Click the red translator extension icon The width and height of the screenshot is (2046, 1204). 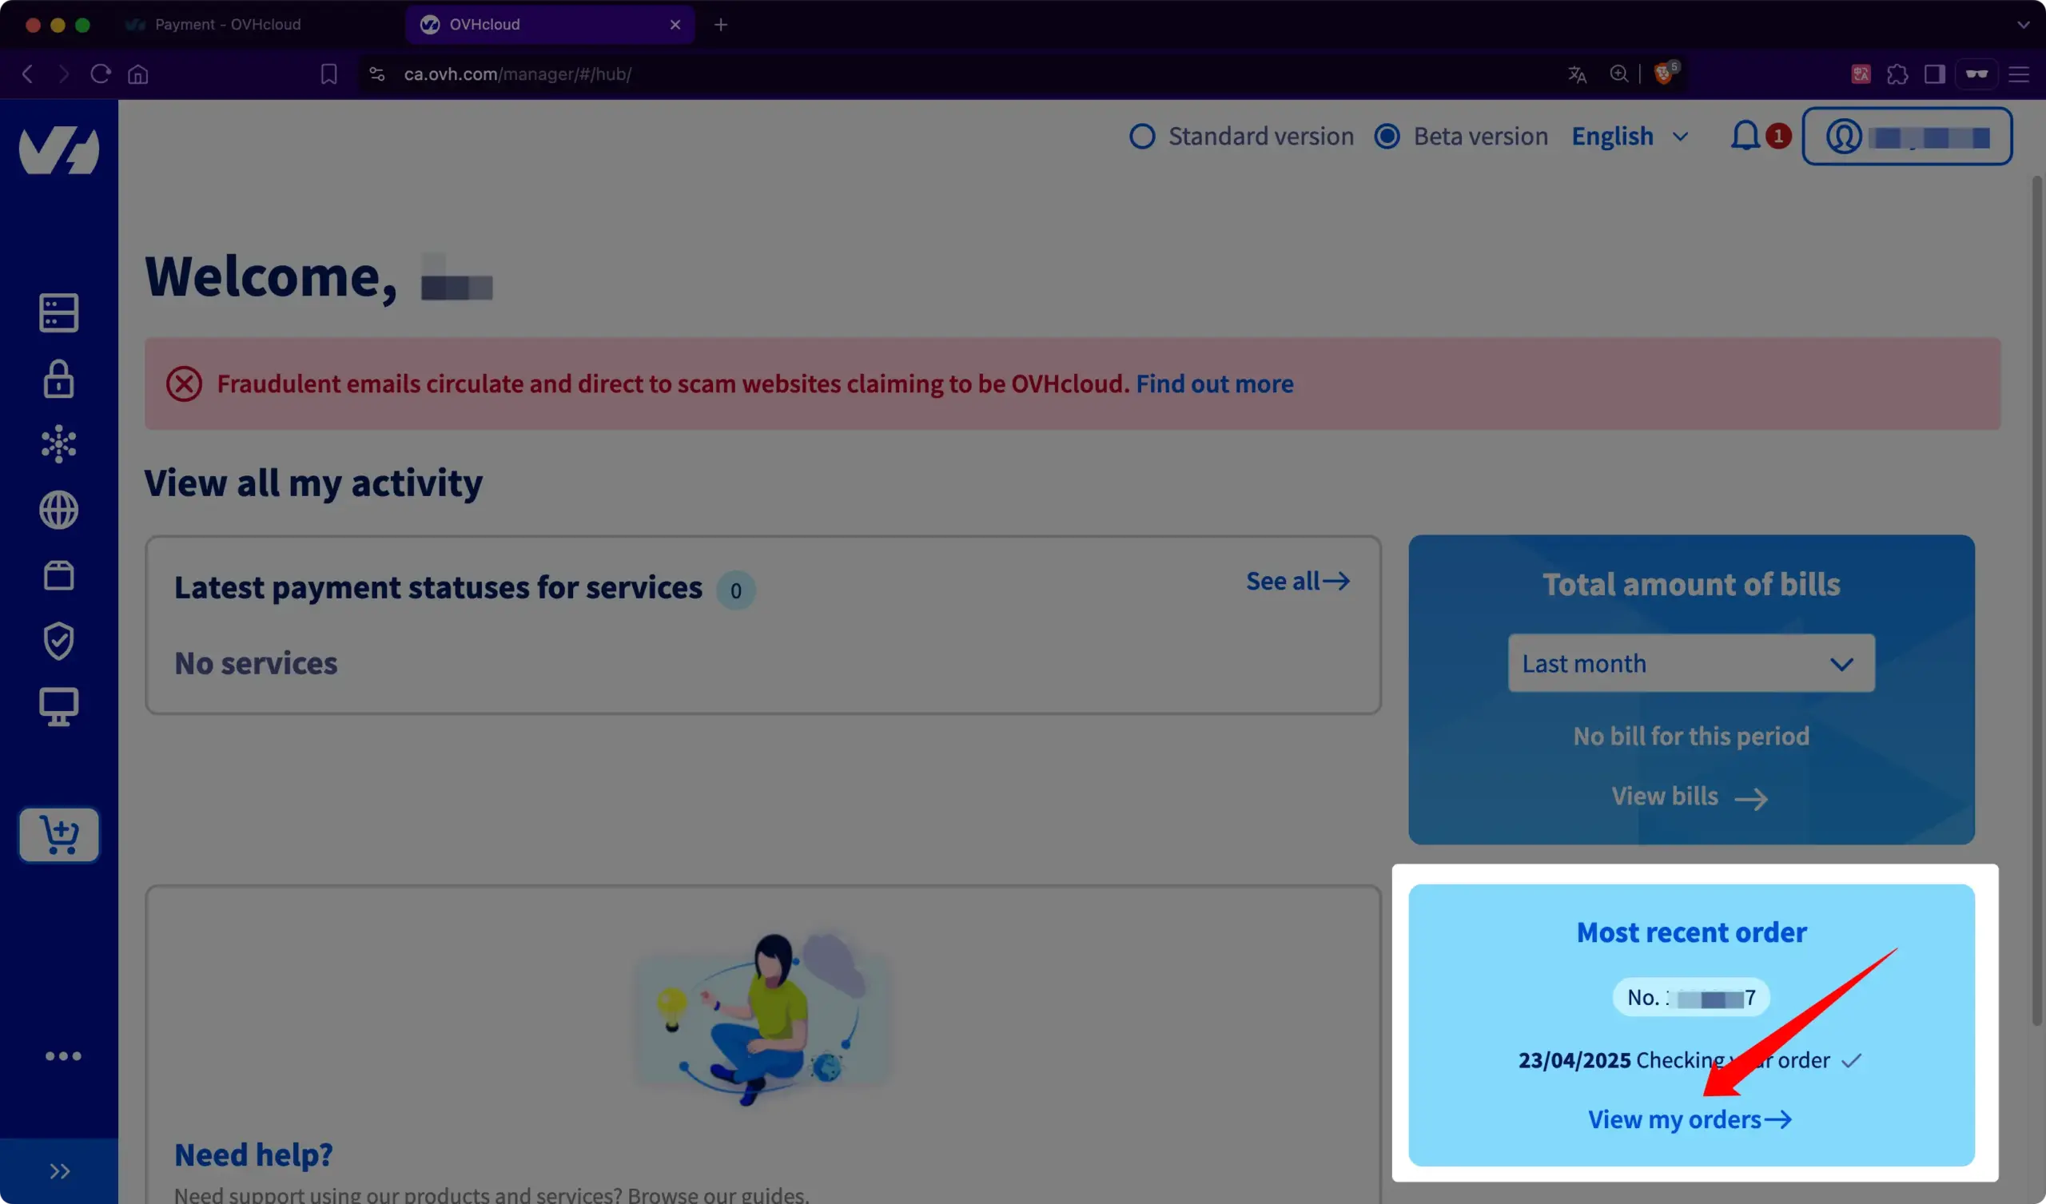pos(1861,74)
